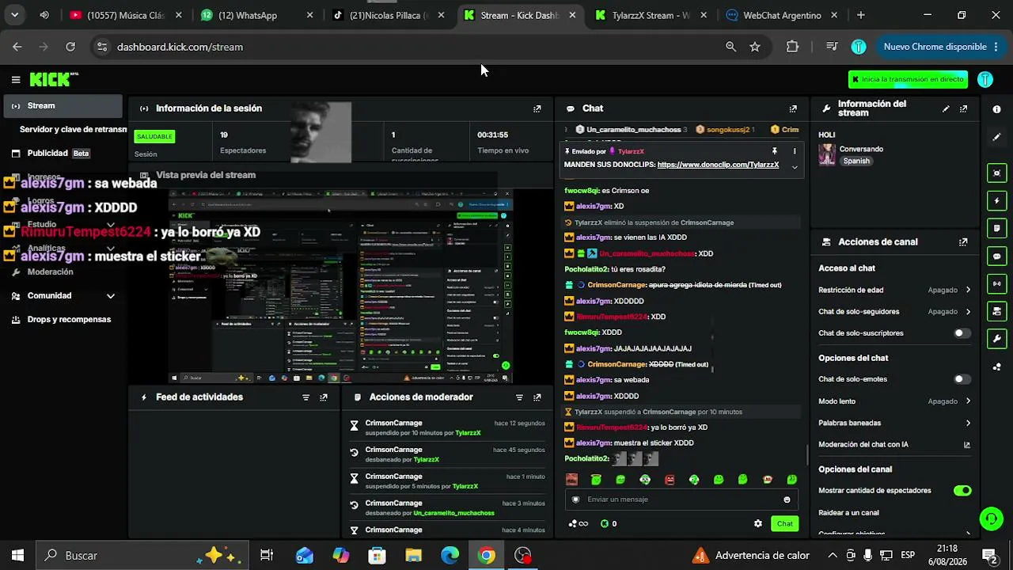Toggle the chat bubble widget in right sidebar

(996, 256)
